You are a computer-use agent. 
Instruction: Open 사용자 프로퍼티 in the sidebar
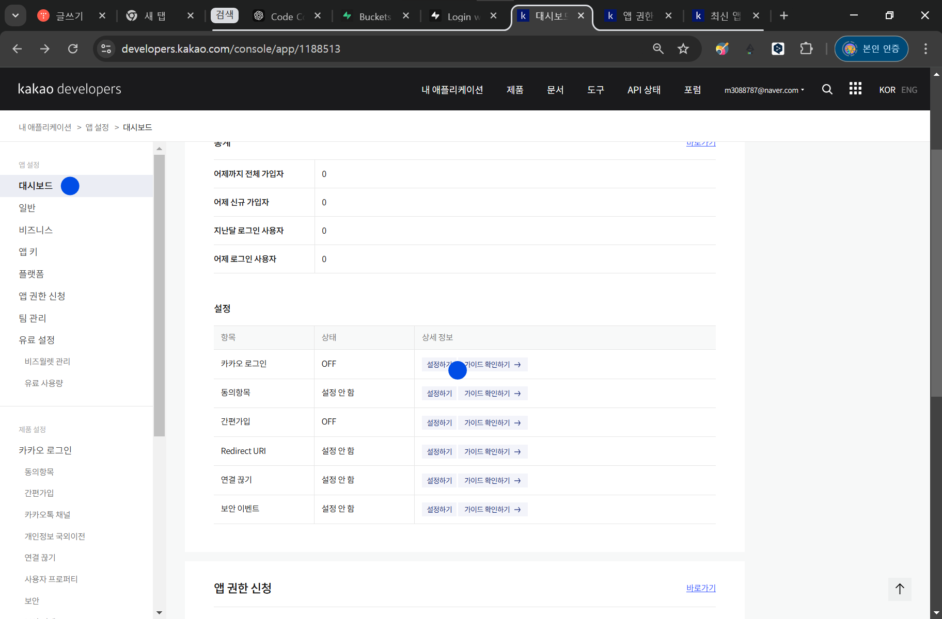[x=51, y=579]
